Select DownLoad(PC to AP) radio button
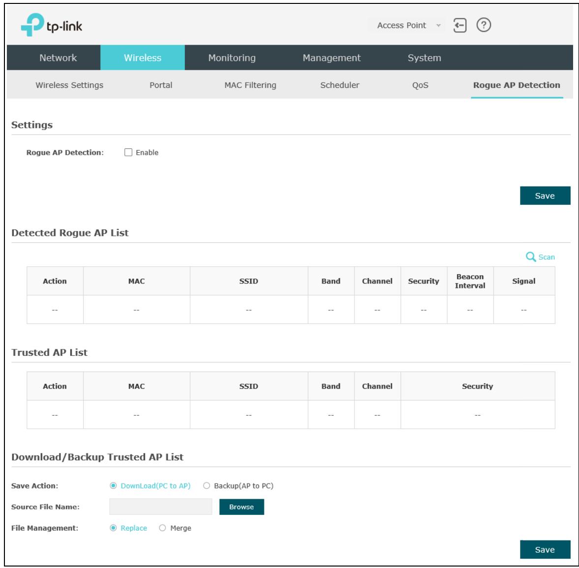Image resolution: width=579 pixels, height=568 pixels. tap(113, 485)
